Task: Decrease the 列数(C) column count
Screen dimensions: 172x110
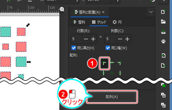Action: coord(120,39)
